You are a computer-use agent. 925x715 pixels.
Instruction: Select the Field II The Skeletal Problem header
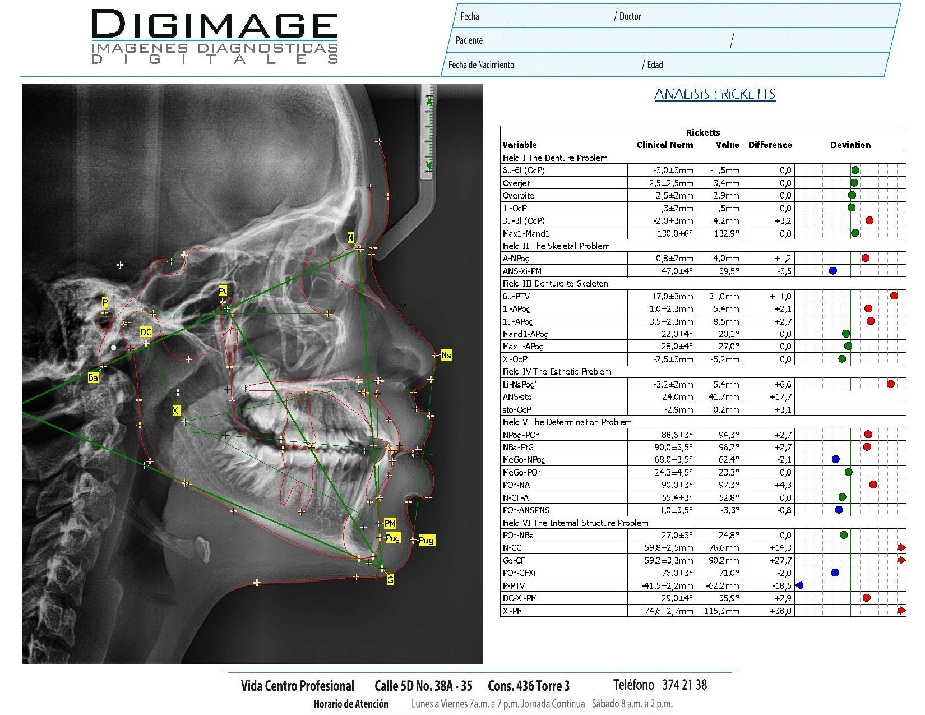point(556,246)
